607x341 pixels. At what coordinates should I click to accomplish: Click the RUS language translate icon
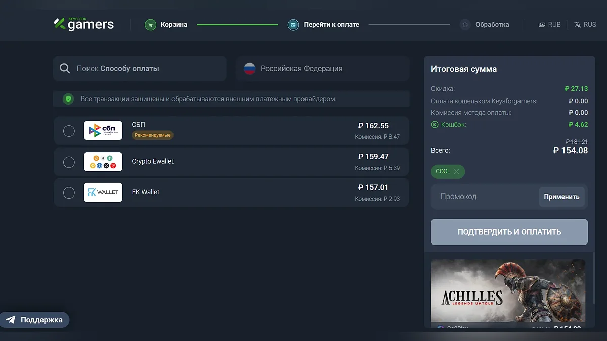click(x=577, y=25)
